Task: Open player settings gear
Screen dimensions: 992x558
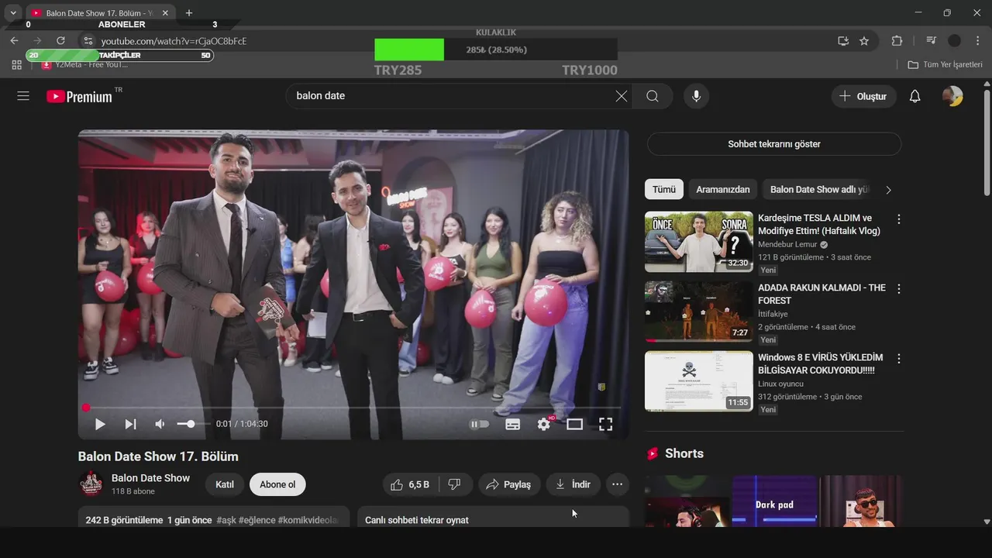Action: coord(544,424)
